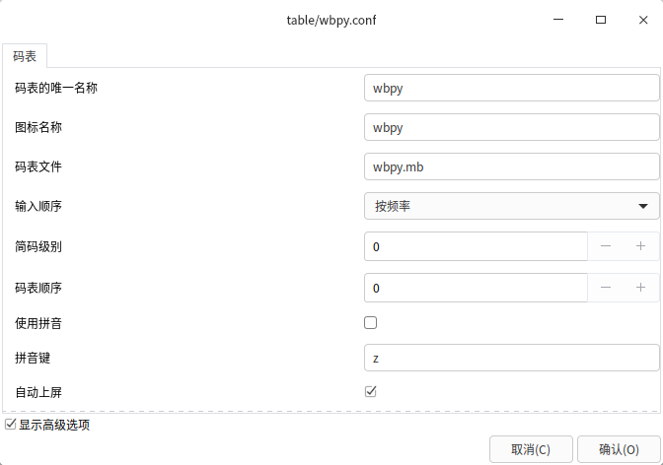663x465 pixels.
Task: Select the 码表文件 field containing wbpy.mb
Action: 511,166
